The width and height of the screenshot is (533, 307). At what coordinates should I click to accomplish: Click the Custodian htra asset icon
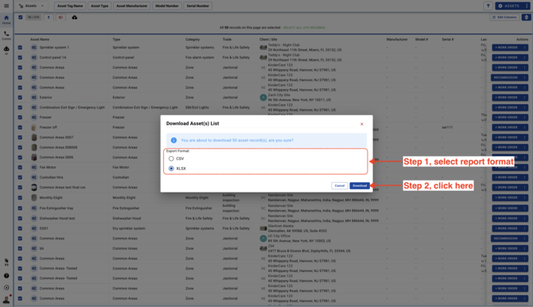(x=34, y=177)
